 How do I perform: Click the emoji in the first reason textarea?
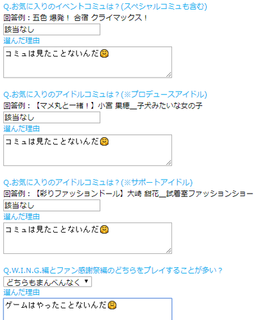105,54
